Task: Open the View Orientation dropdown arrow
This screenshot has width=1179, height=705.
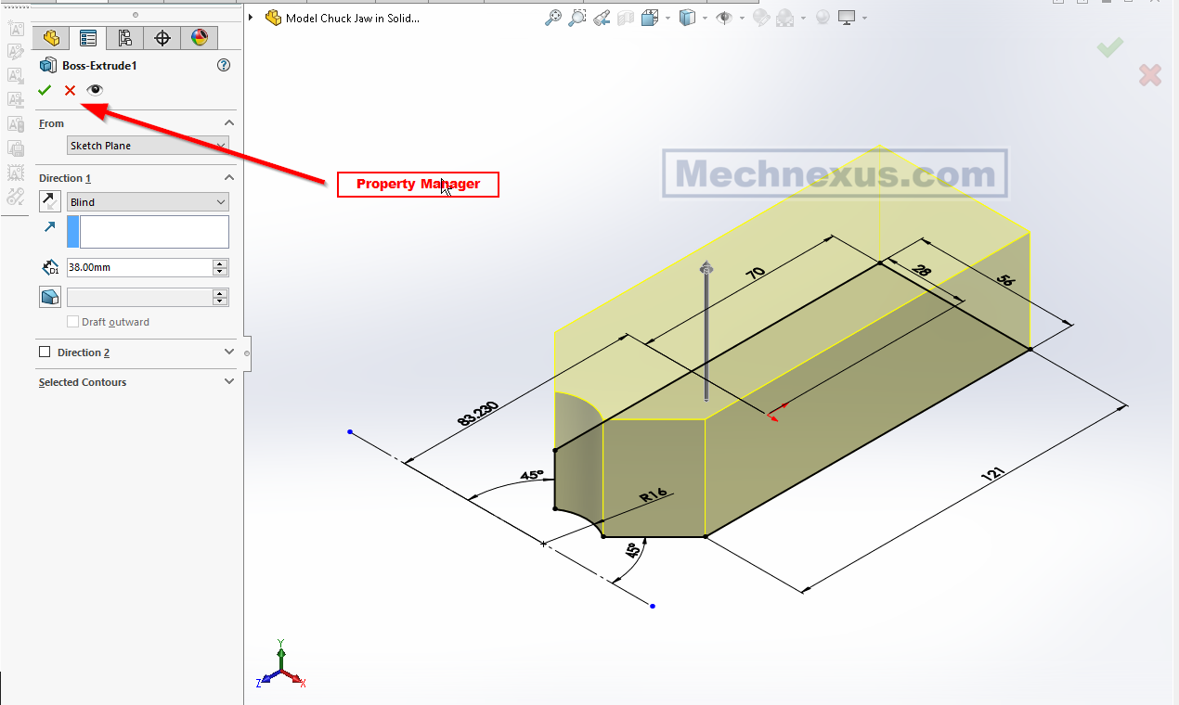Action: pos(666,18)
